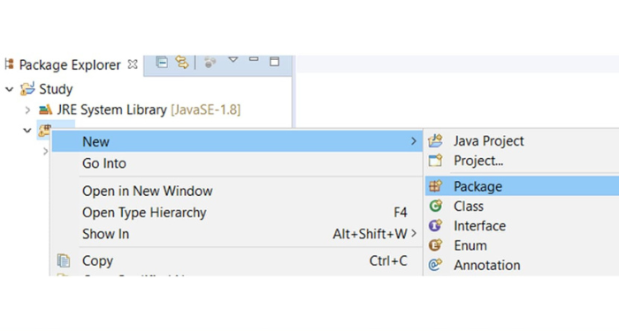Image resolution: width=619 pixels, height=331 pixels.
Task: Expand the child node under the source folder
Action: 45,151
